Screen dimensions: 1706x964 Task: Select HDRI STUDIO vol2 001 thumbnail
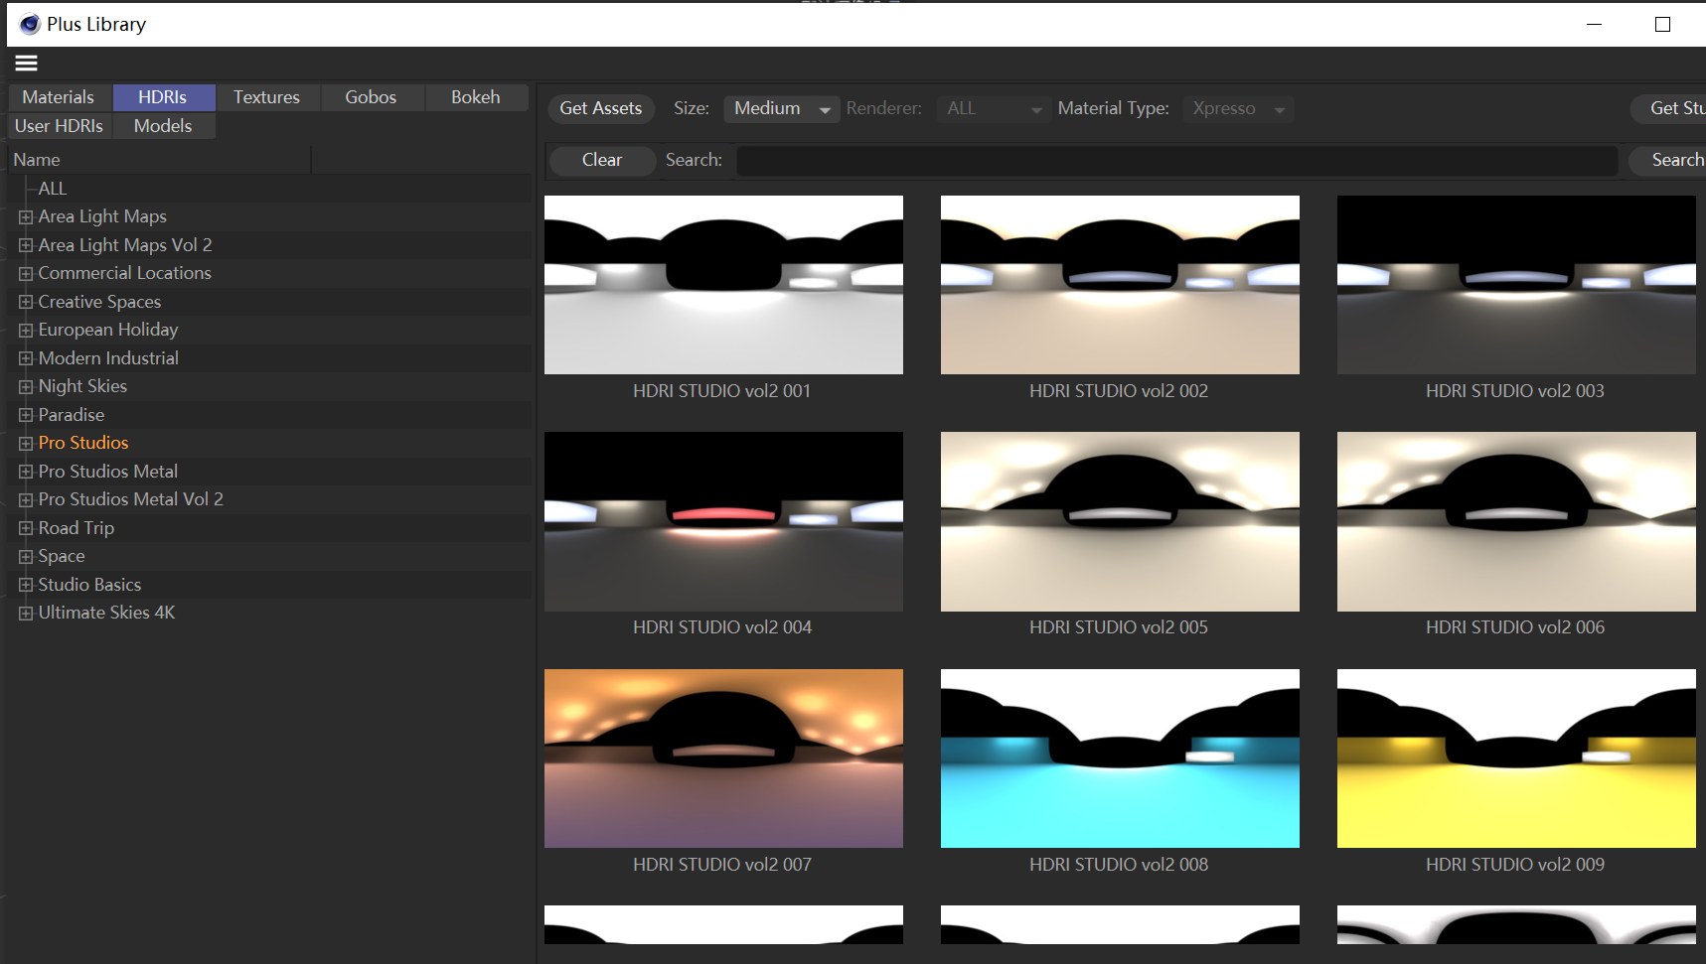(723, 285)
